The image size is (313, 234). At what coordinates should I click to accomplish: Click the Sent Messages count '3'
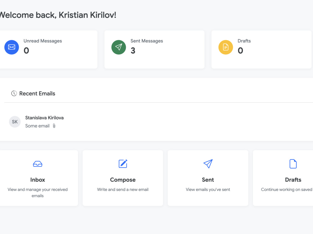pos(133,51)
